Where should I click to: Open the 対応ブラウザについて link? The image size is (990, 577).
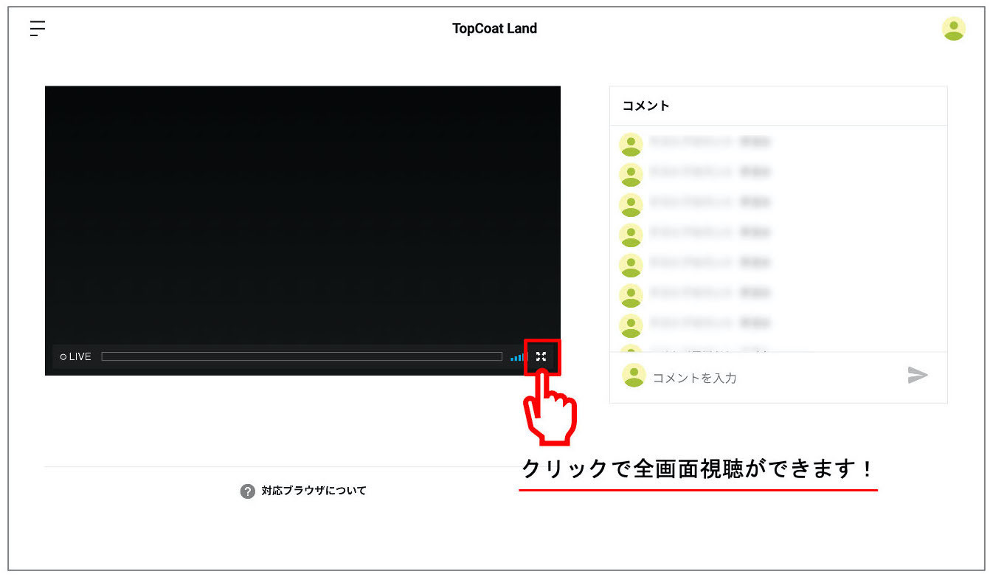pos(314,491)
